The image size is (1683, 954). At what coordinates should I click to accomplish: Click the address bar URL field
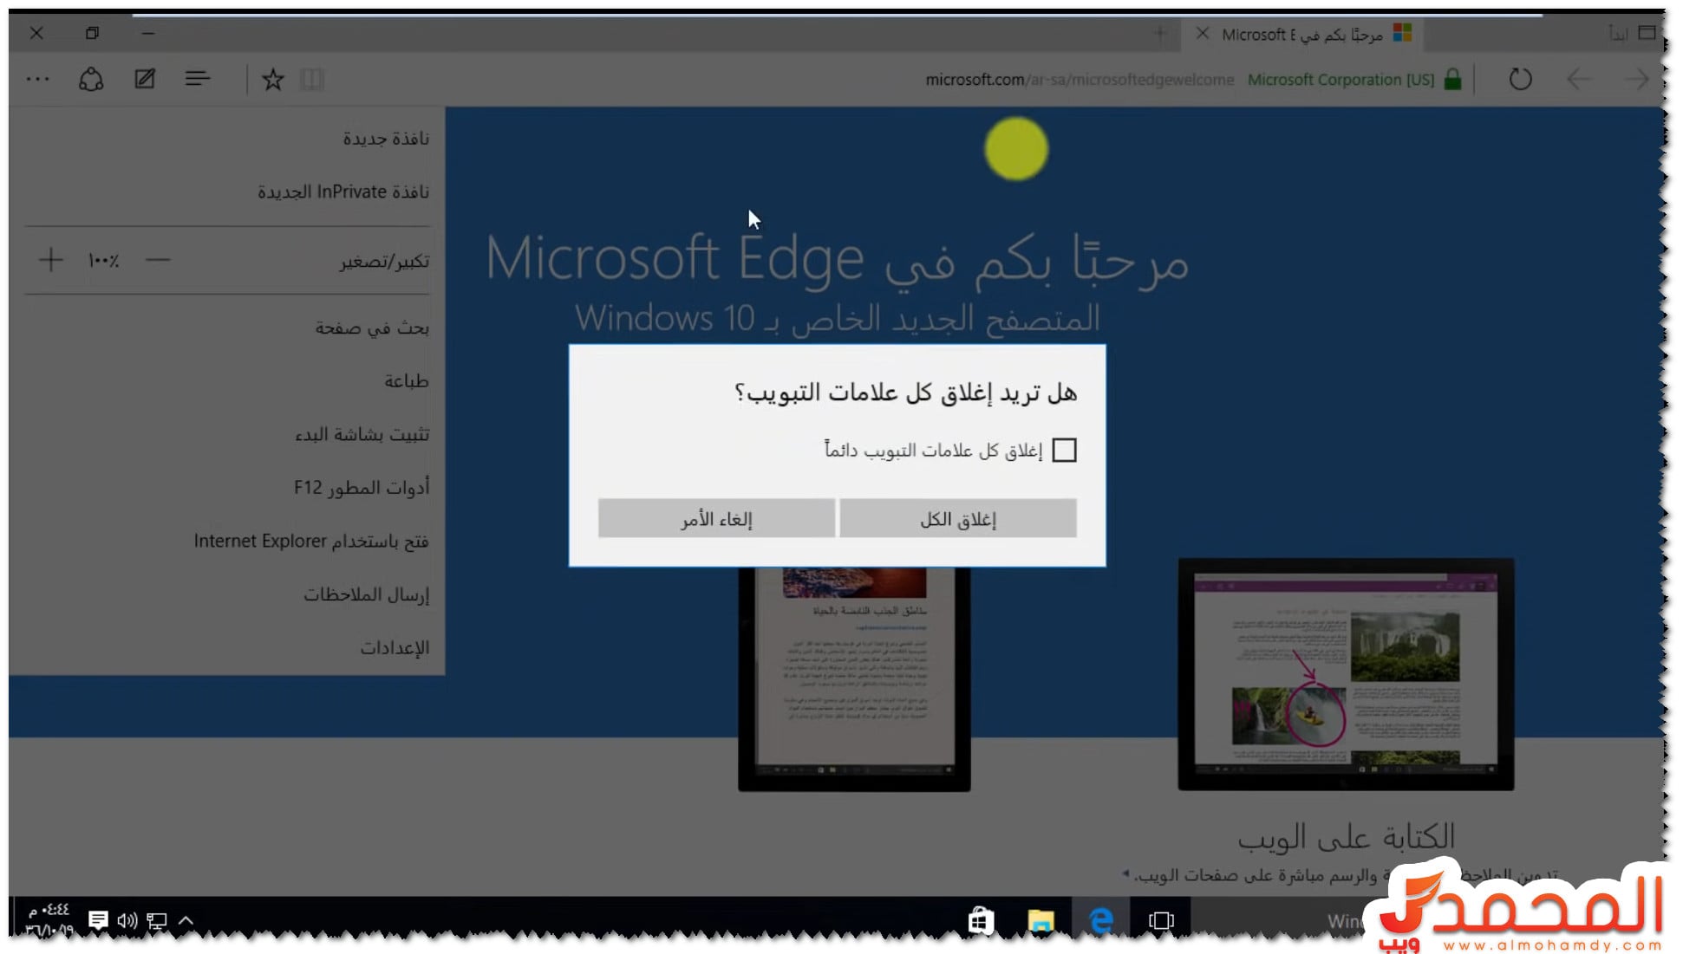pos(1079,80)
